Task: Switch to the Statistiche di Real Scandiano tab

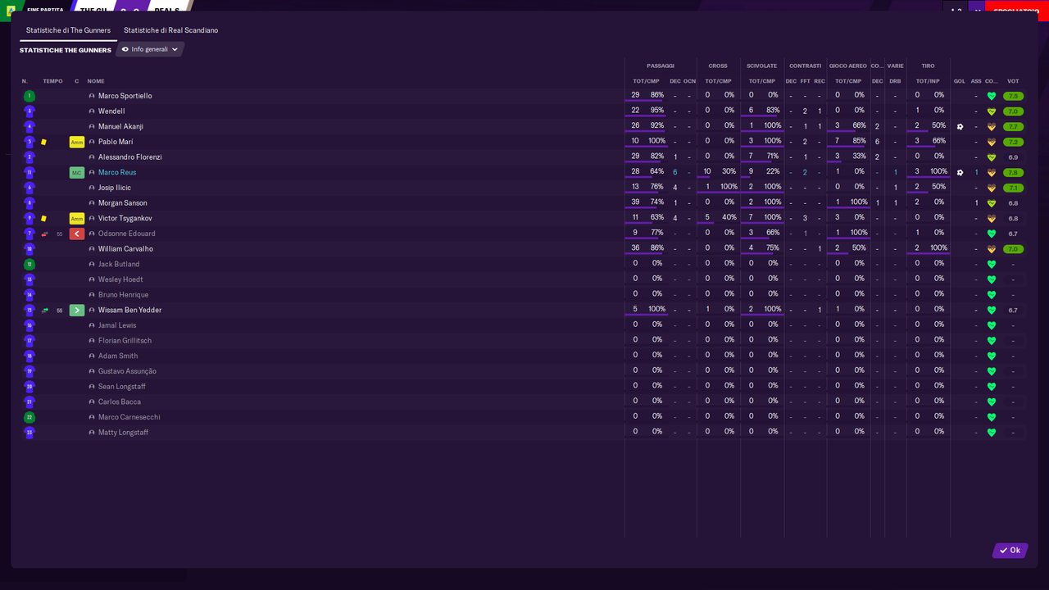Action: 170,29
